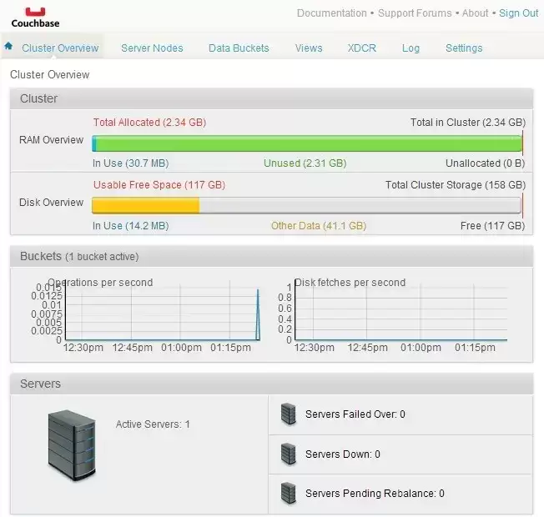The height and width of the screenshot is (517, 544).
Task: Click the large active server tower icon
Action: (x=72, y=445)
